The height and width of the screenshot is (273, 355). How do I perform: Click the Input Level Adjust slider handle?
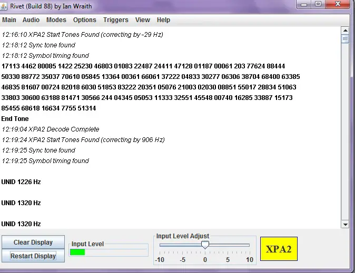coord(205,245)
